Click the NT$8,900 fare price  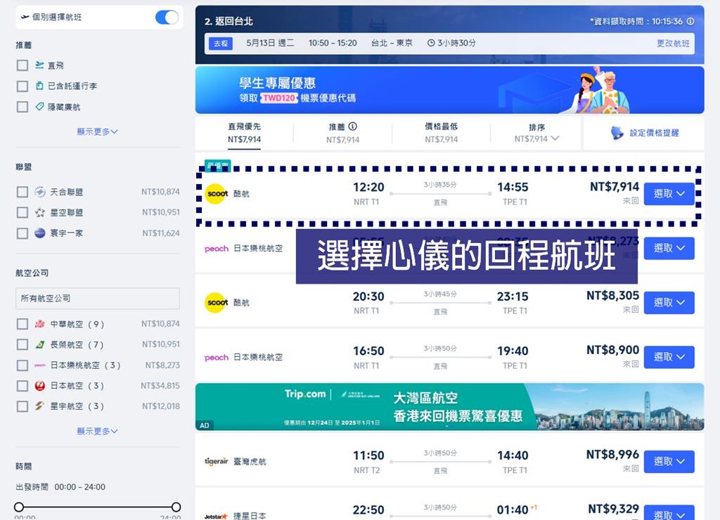[612, 350]
